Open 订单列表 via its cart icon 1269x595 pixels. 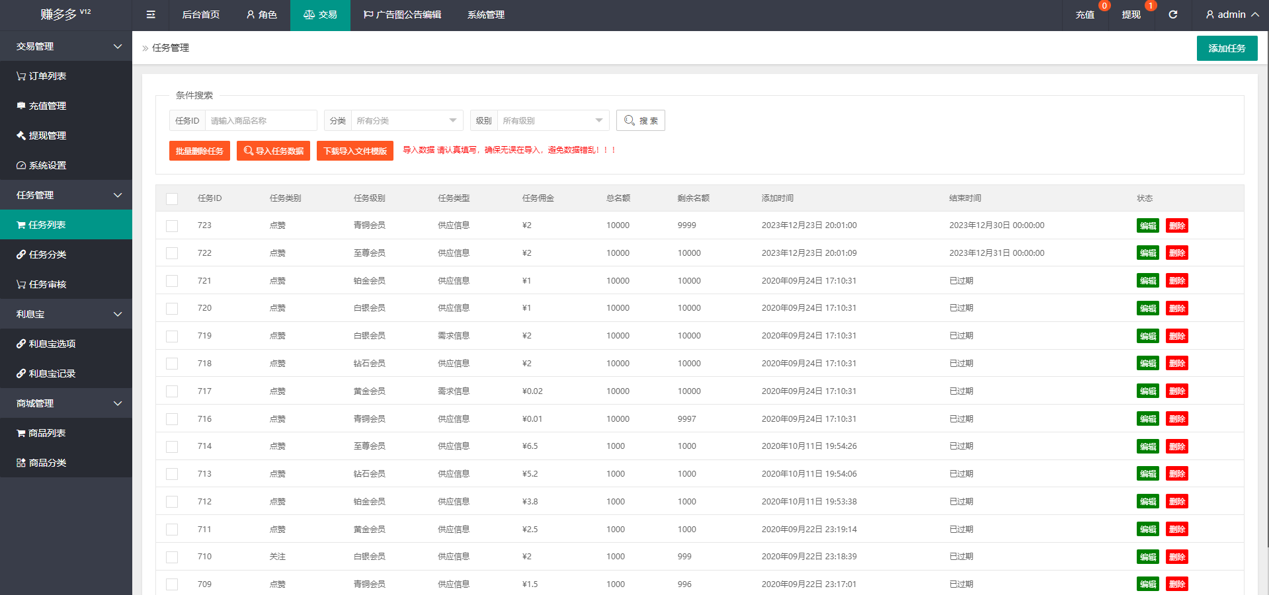pyautogui.click(x=21, y=77)
